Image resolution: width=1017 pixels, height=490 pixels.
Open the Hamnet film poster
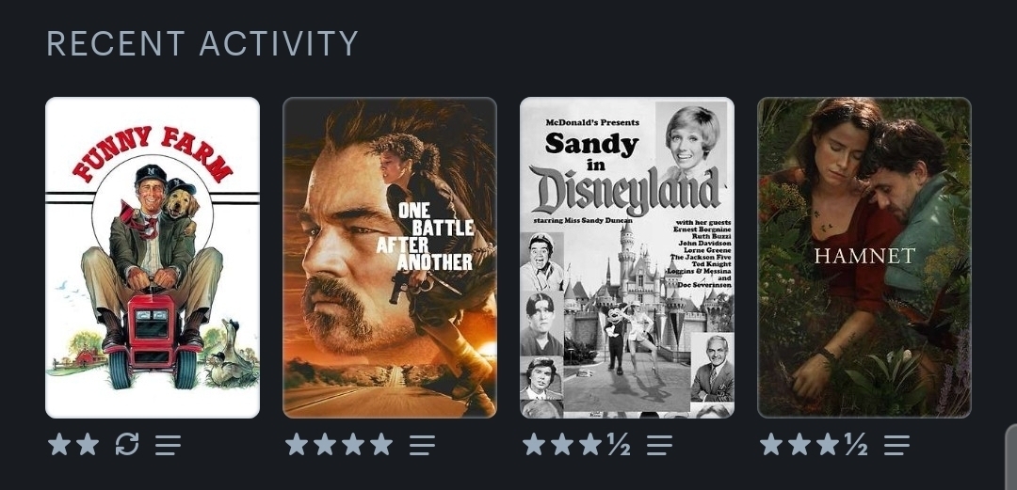click(x=864, y=258)
